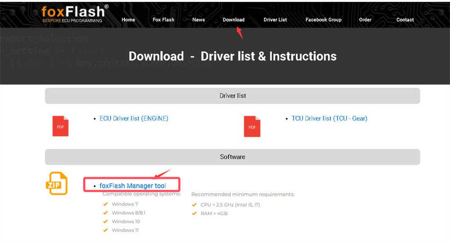Click the ZIP file icon
This screenshot has height=244, width=450.
(57, 183)
